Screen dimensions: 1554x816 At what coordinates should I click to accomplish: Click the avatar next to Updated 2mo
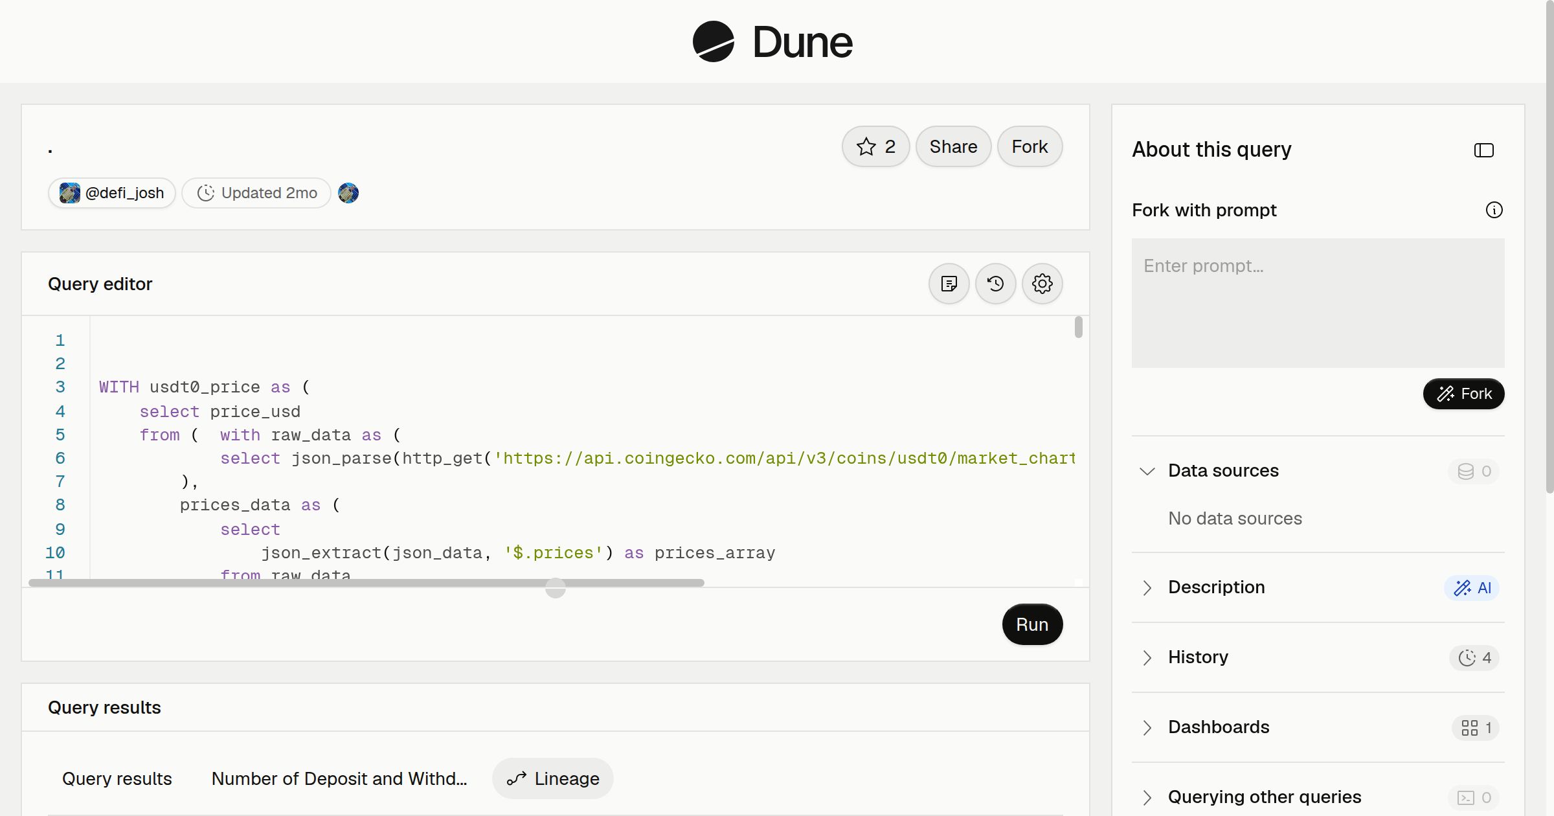click(348, 193)
